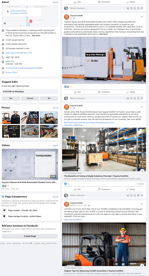The height and width of the screenshot is (276, 149).
Task: Insert a GIF in the Single Solutions post comment box
Action: coord(138,195)
